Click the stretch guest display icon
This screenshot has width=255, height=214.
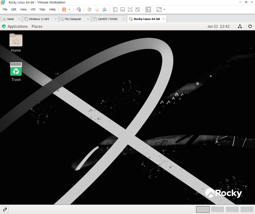tap(159, 9)
